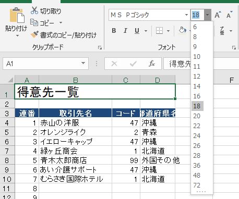
Task: Click the Copy (コピー) icon
Action: 34,22
